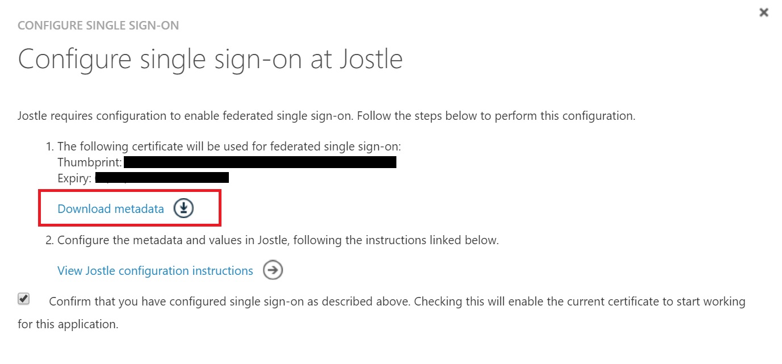Click the list number 1 marker
The width and height of the screenshot is (782, 364).
(x=49, y=147)
